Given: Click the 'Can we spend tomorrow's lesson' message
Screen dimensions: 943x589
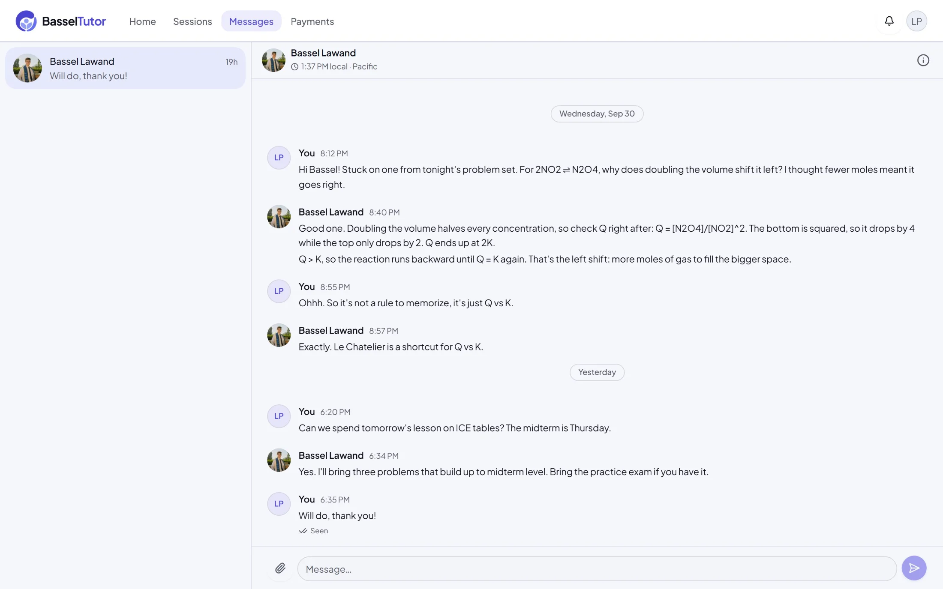Looking at the screenshot, I should [454, 428].
